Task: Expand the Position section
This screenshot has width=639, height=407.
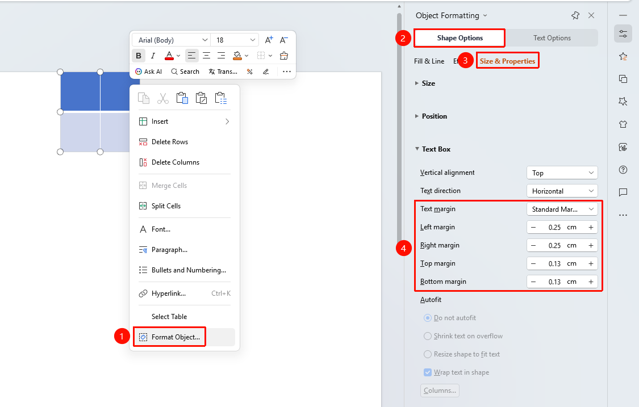Action: 431,116
